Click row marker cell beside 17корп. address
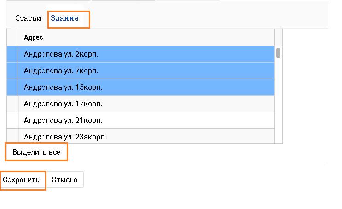The image size is (342, 209). click(x=12, y=104)
